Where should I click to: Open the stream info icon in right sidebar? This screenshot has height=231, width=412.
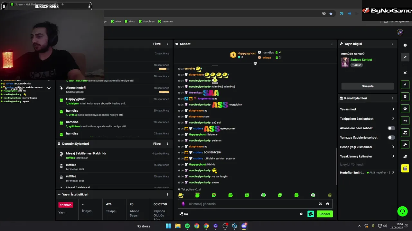tap(405, 45)
